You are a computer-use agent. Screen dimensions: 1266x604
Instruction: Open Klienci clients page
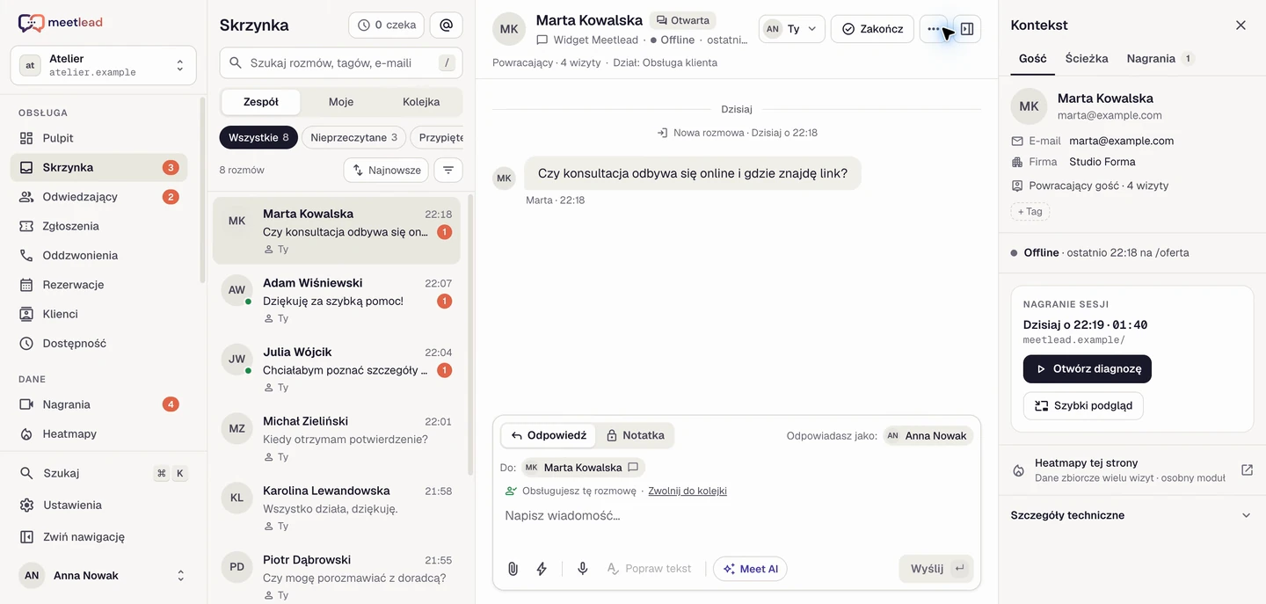pos(98,314)
